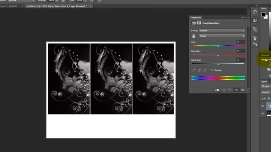271x152 pixels.
Task: Close the Layer 1 document tab
Action: point(22,6)
